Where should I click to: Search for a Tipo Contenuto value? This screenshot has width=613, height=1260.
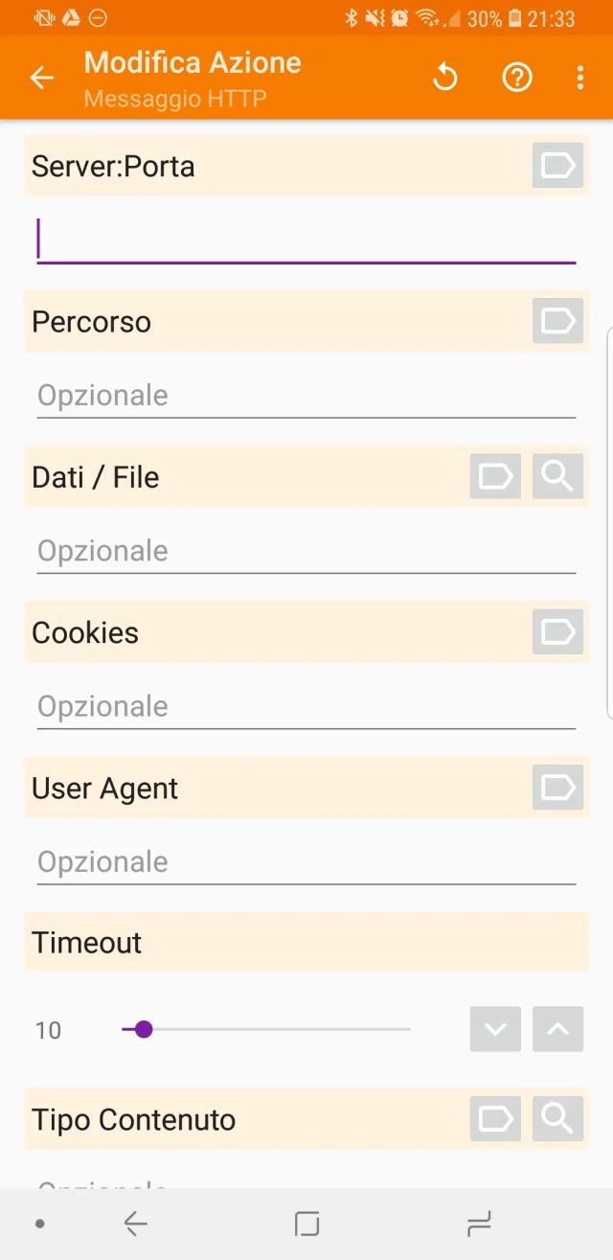(556, 1118)
